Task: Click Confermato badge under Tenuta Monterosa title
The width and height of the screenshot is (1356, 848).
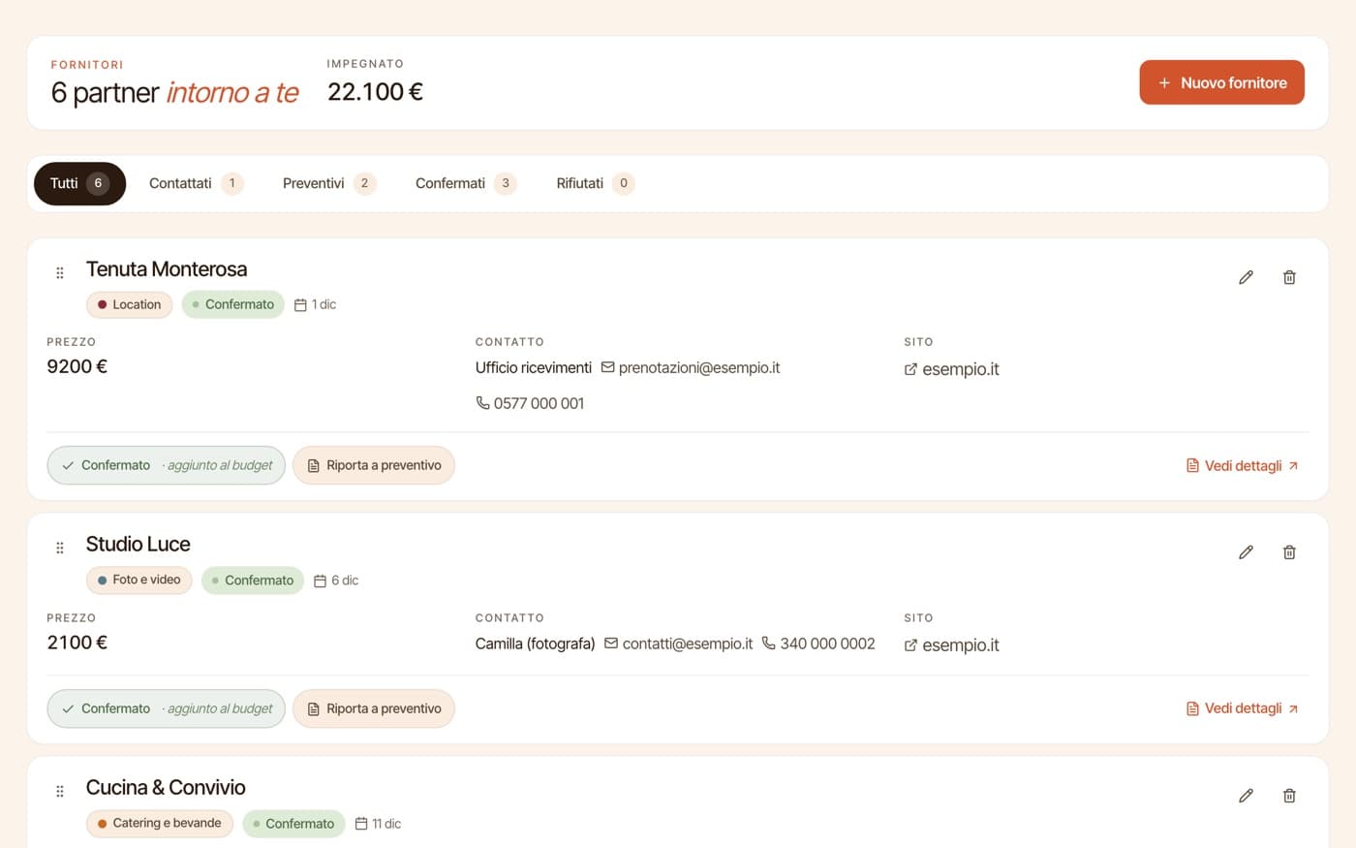Action: 232,304
